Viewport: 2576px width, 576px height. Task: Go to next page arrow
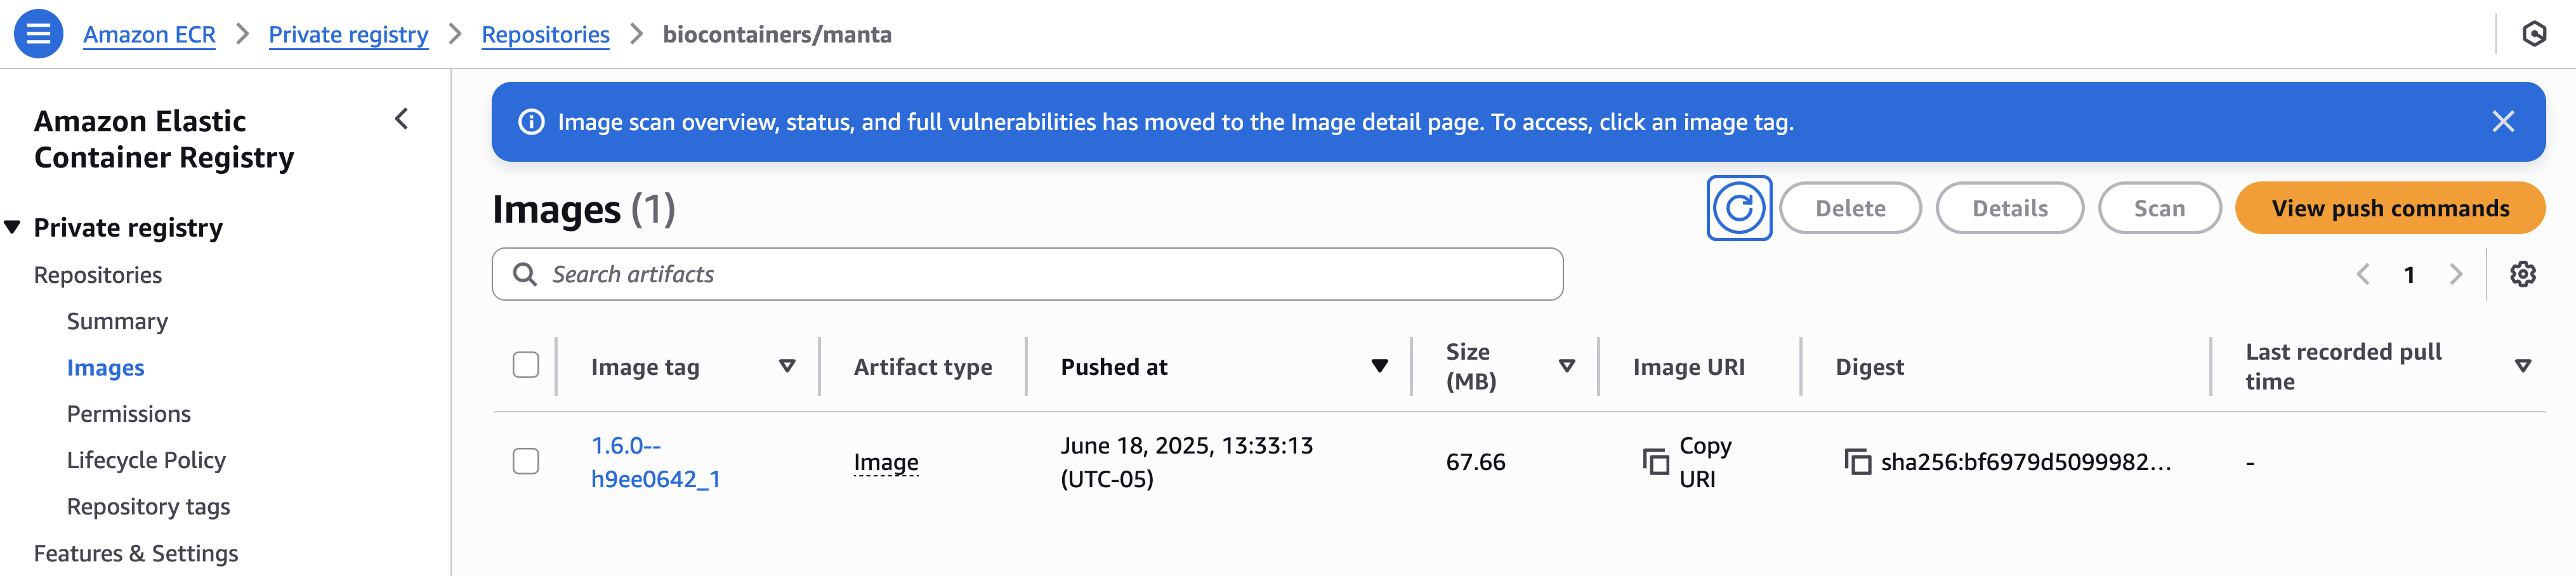(x=2455, y=274)
